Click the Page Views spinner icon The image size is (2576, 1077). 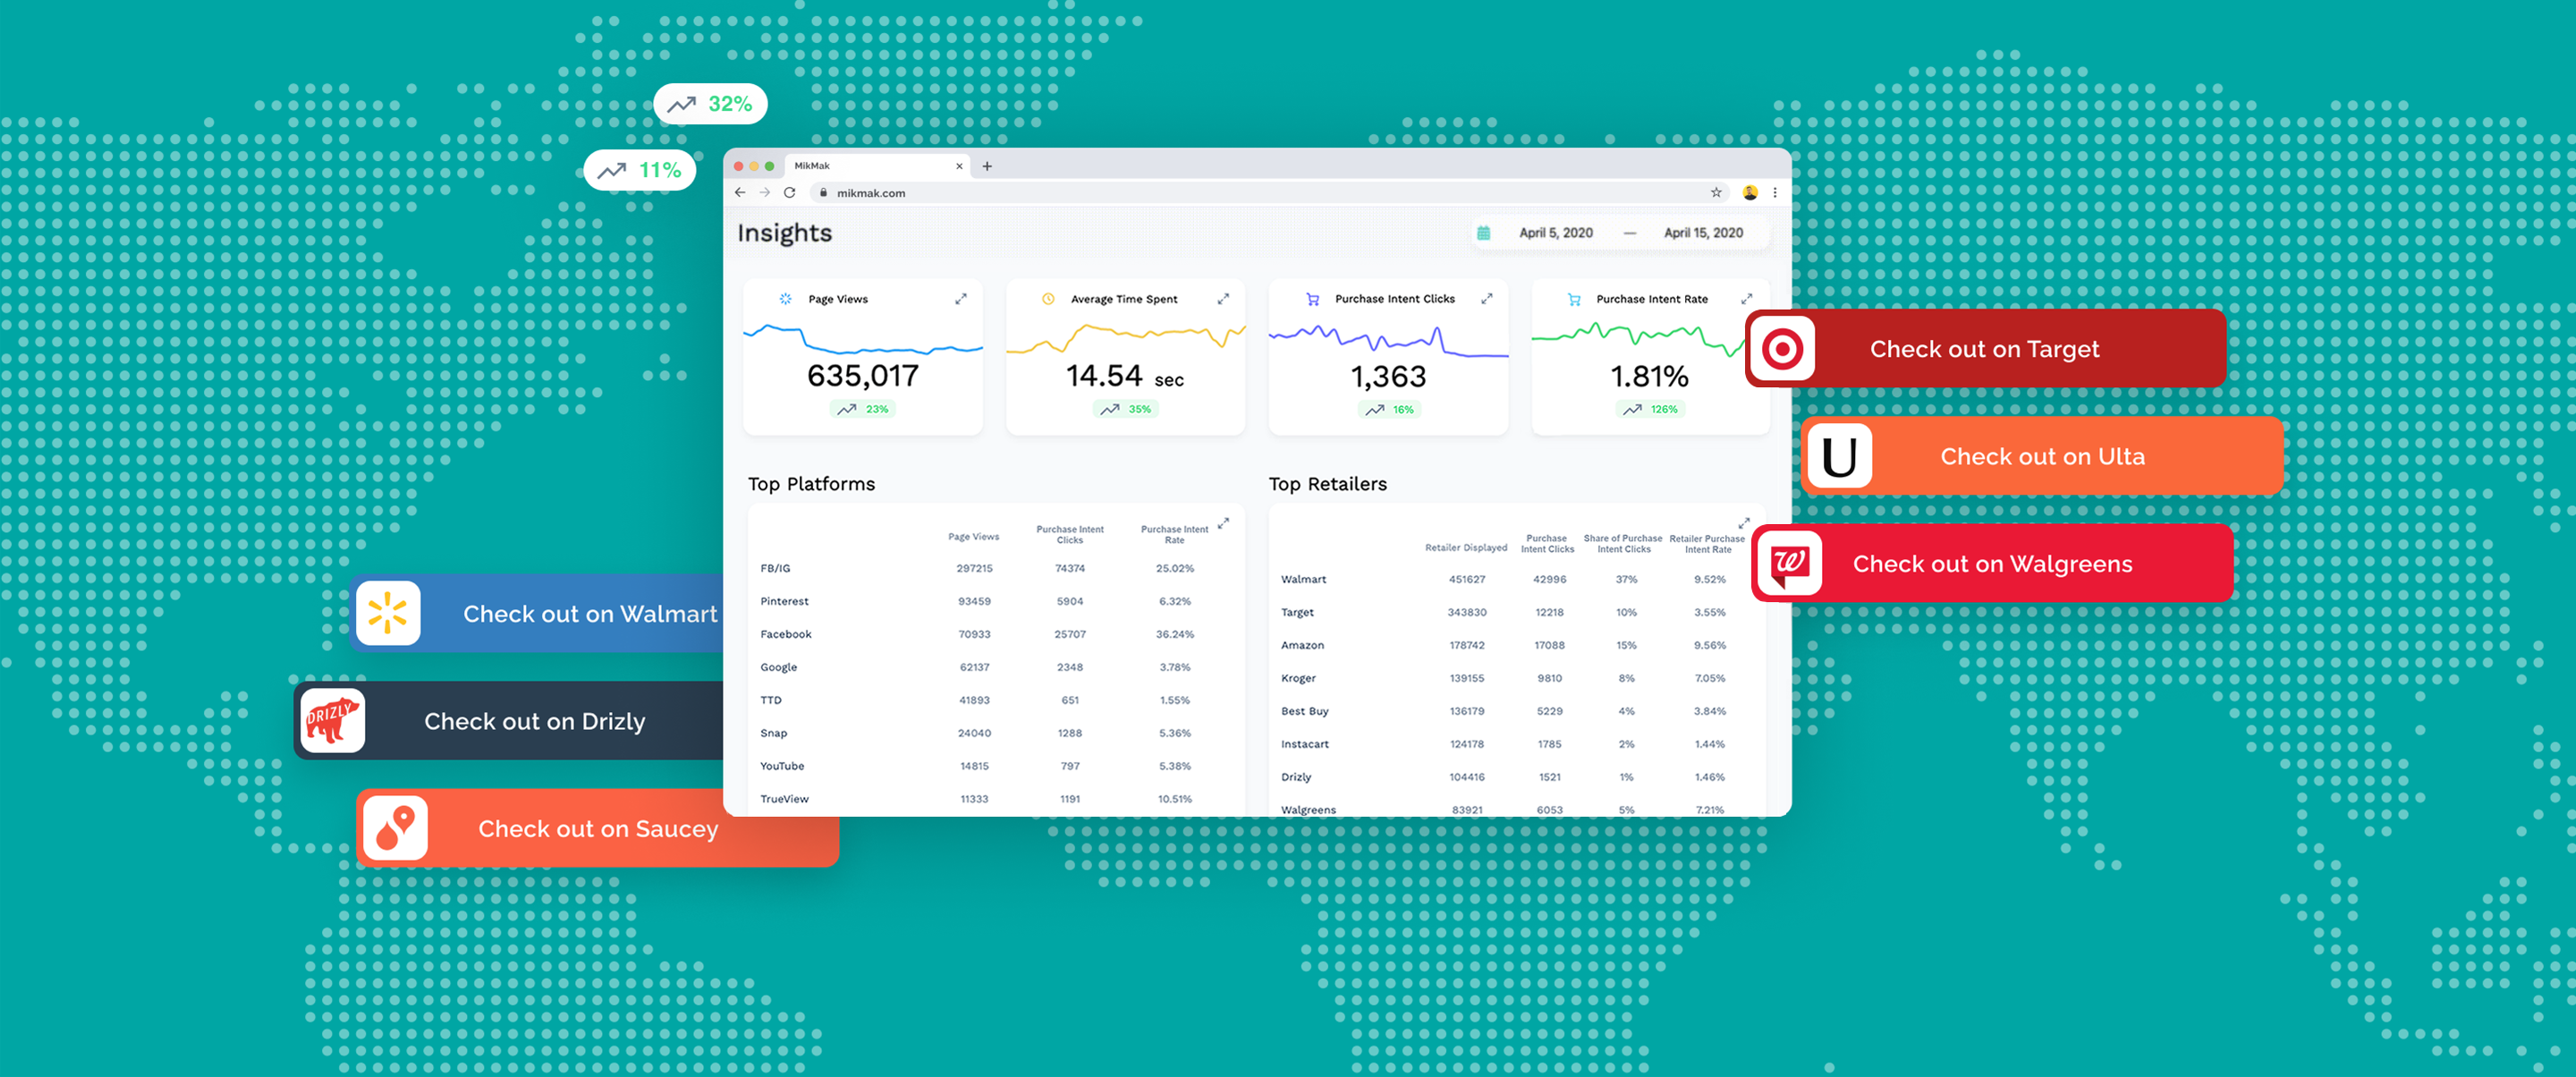click(788, 298)
